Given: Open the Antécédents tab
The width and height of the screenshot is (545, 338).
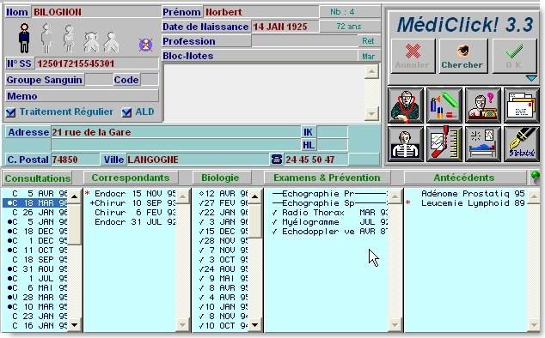Looking at the screenshot, I should click(x=464, y=178).
